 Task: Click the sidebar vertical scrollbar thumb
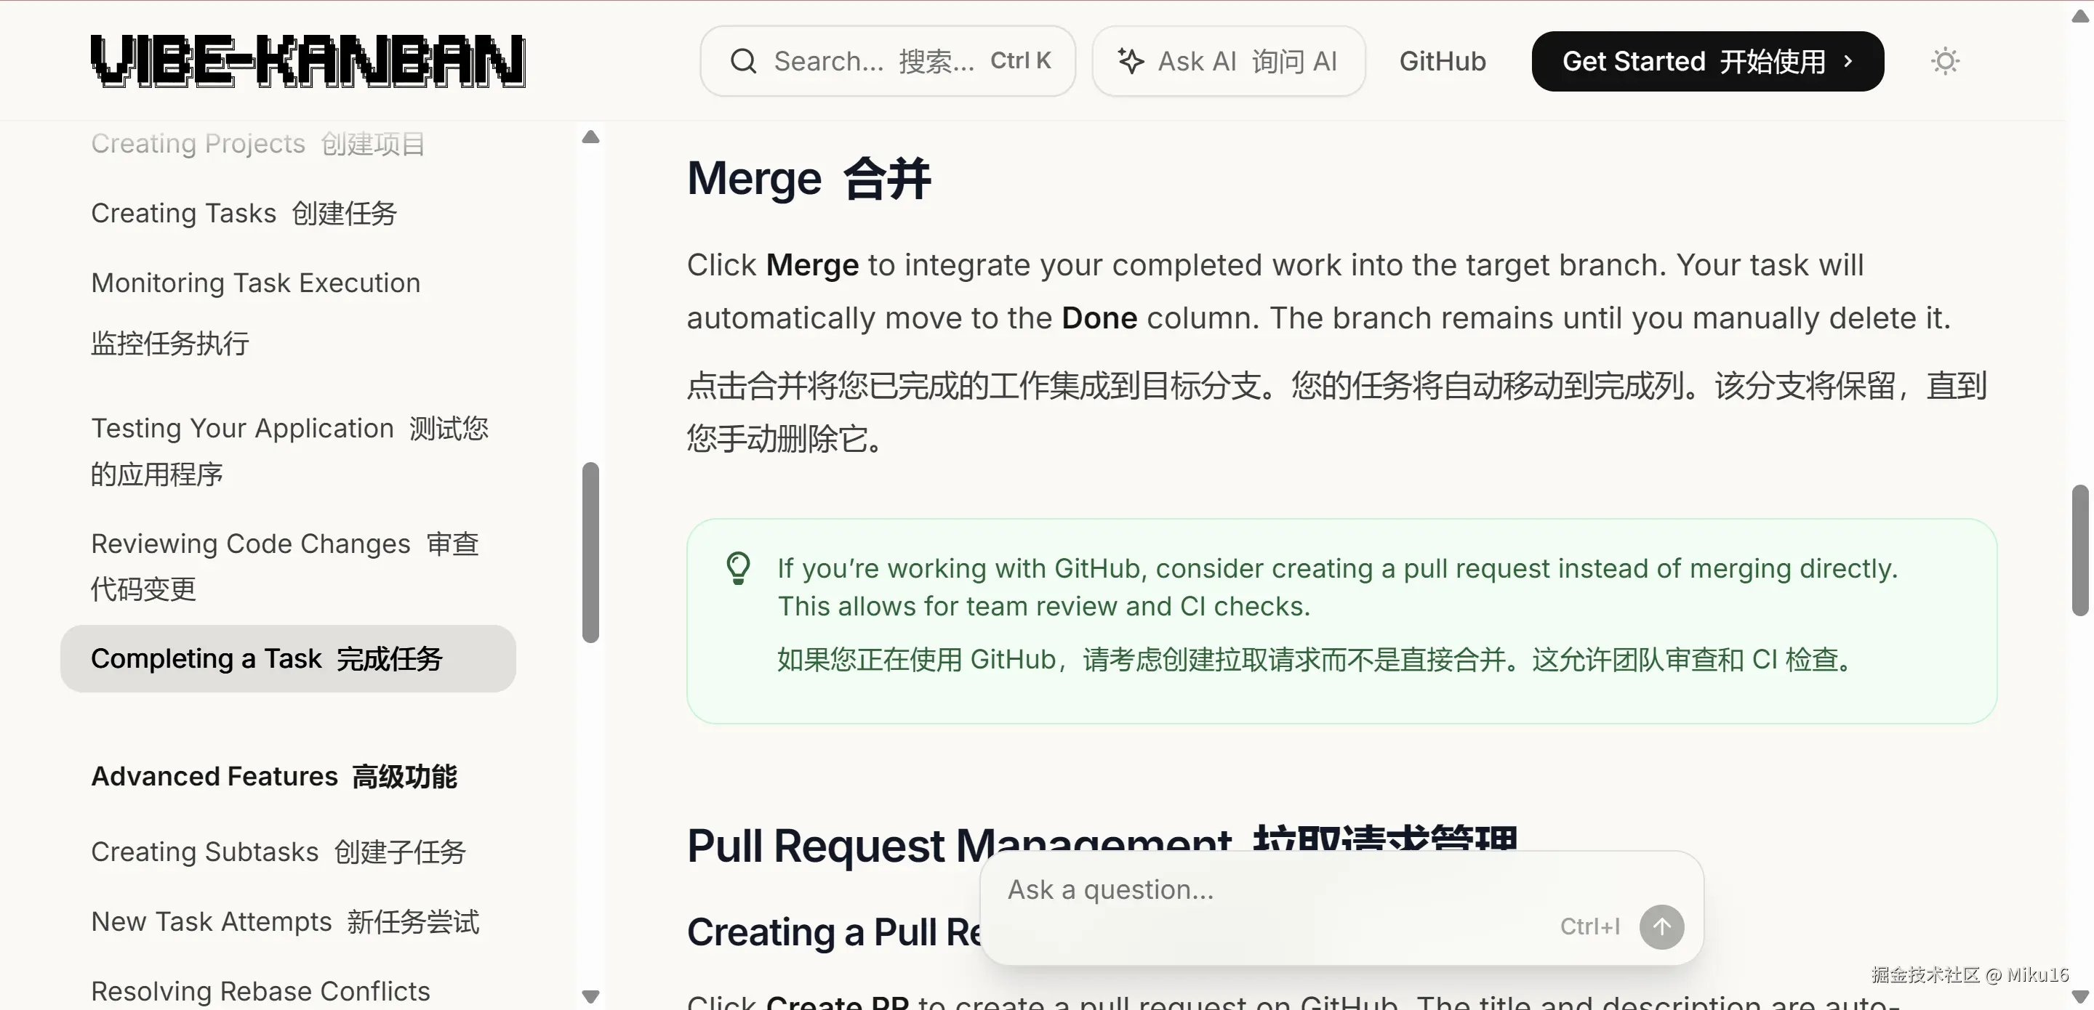[x=591, y=552]
